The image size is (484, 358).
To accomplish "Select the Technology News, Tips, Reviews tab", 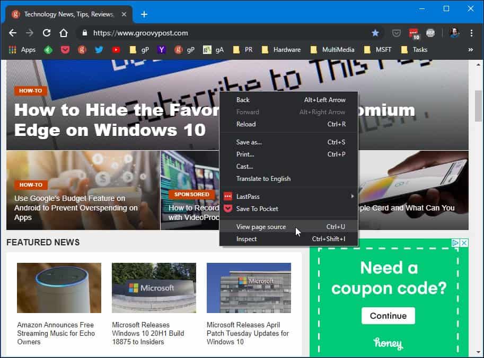I will (69, 14).
